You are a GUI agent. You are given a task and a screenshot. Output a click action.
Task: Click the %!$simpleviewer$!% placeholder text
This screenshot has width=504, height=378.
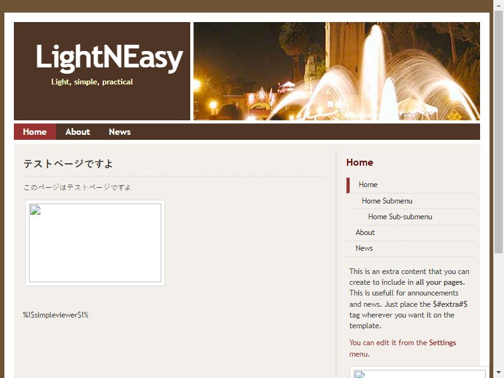point(55,314)
